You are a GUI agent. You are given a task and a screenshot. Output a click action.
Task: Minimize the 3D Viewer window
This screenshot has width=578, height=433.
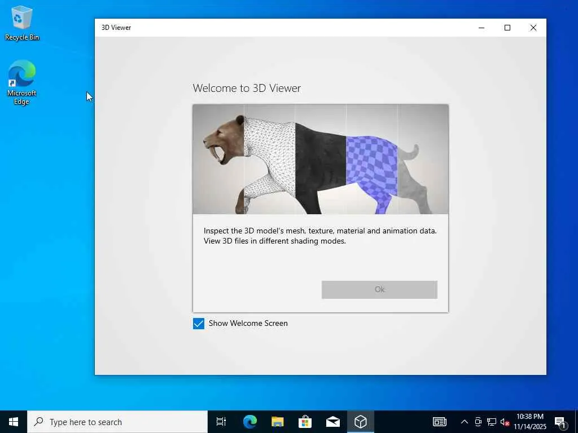[481, 28]
